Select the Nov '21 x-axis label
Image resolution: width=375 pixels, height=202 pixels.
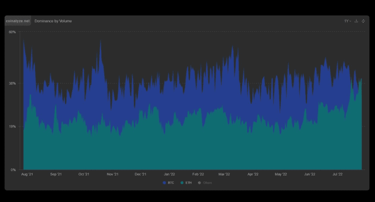pos(112,174)
